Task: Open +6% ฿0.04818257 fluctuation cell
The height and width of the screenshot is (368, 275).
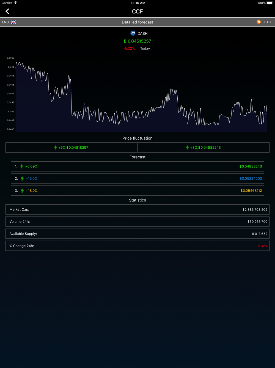Action: 71,148
